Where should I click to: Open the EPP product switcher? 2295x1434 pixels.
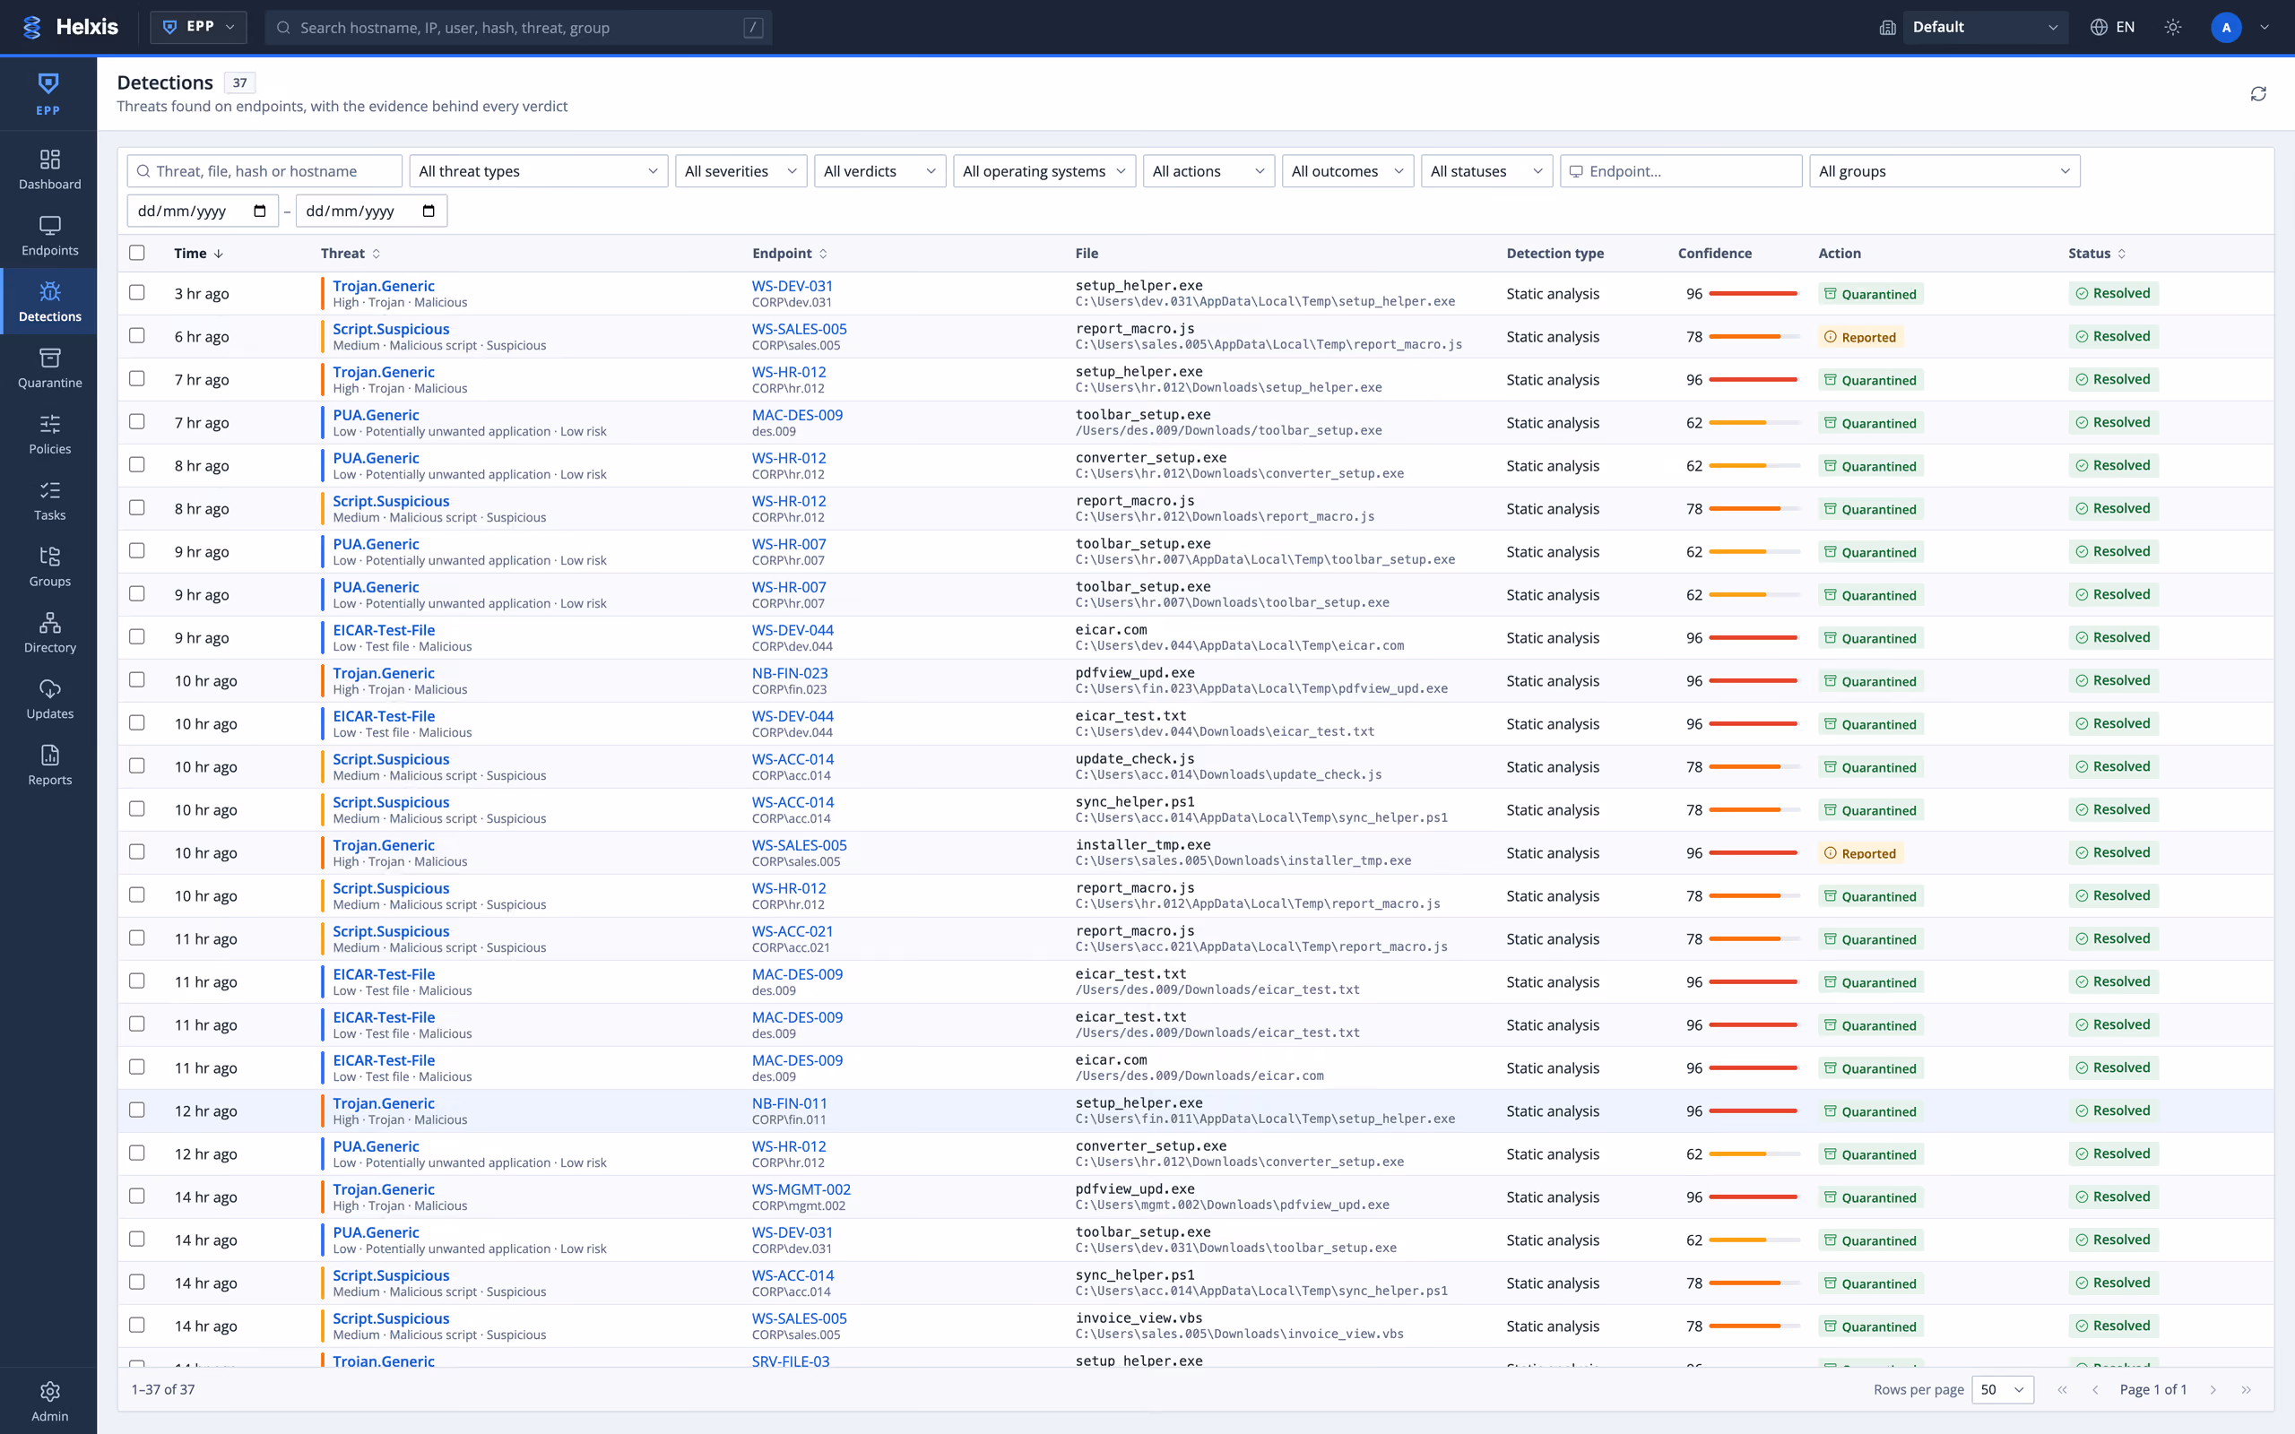click(x=198, y=28)
